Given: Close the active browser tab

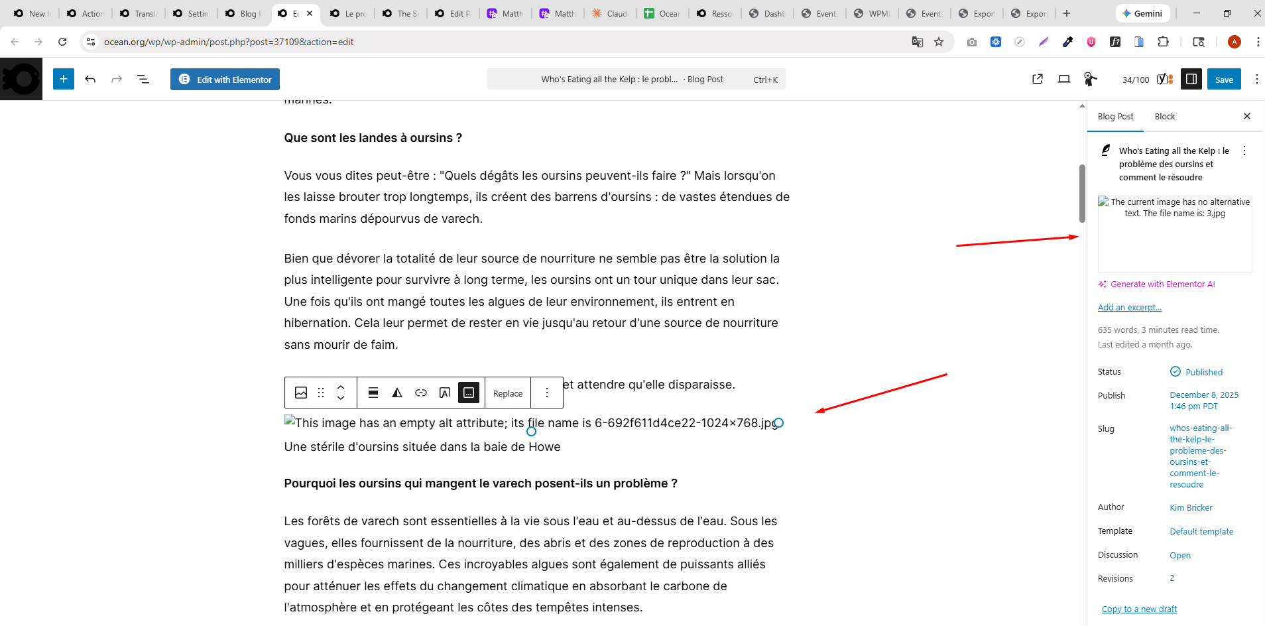Looking at the screenshot, I should tap(310, 13).
